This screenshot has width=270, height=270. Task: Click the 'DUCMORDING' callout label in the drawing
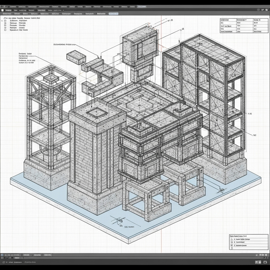[64, 45]
